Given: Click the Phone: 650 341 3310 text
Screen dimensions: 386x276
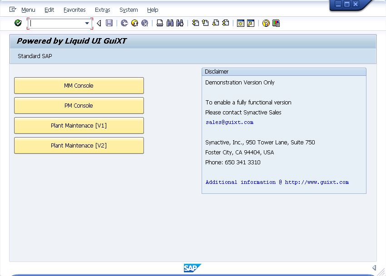Looking at the screenshot, I should (x=233, y=163).
